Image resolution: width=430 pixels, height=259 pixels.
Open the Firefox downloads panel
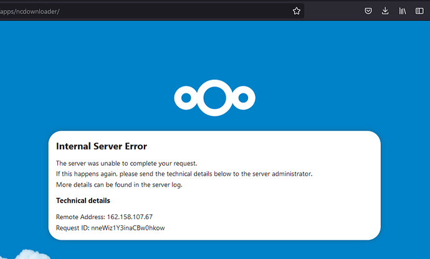385,11
